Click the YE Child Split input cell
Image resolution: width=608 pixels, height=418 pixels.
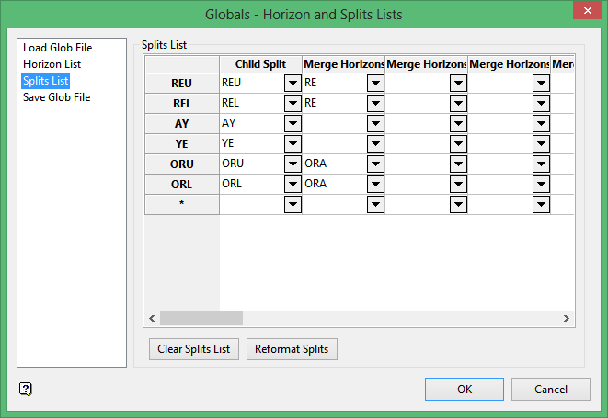click(251, 144)
